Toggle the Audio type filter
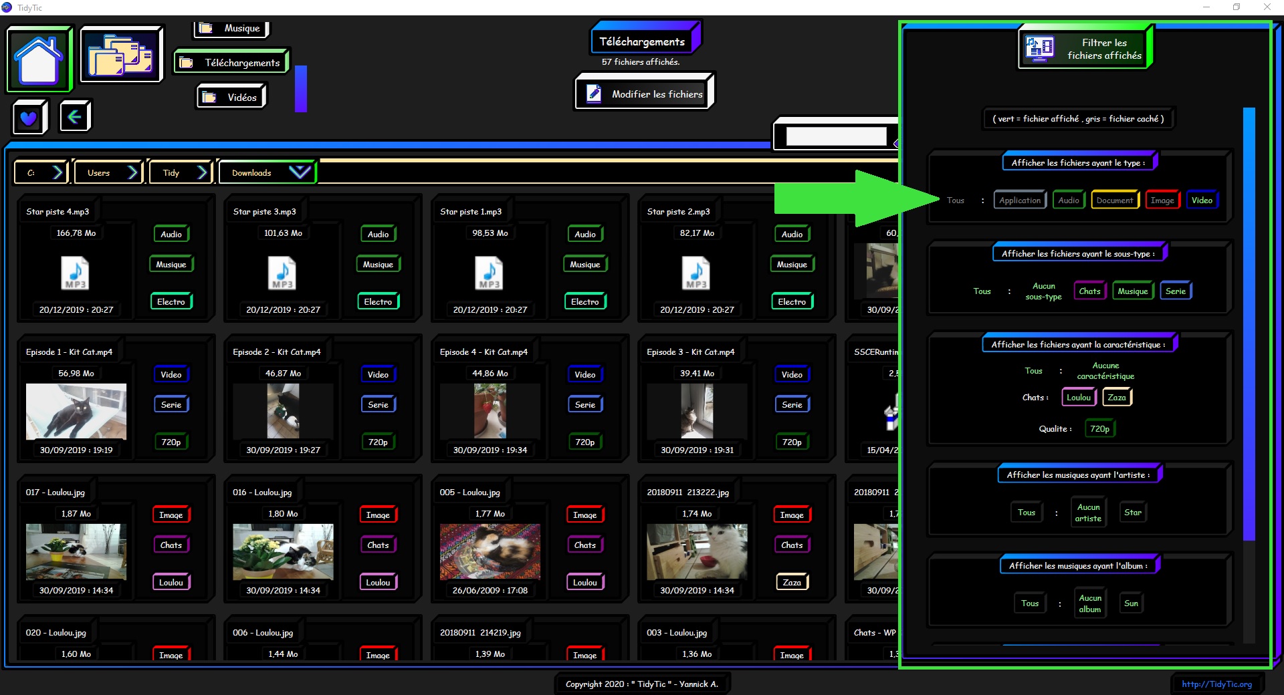This screenshot has width=1284, height=695. pos(1068,200)
